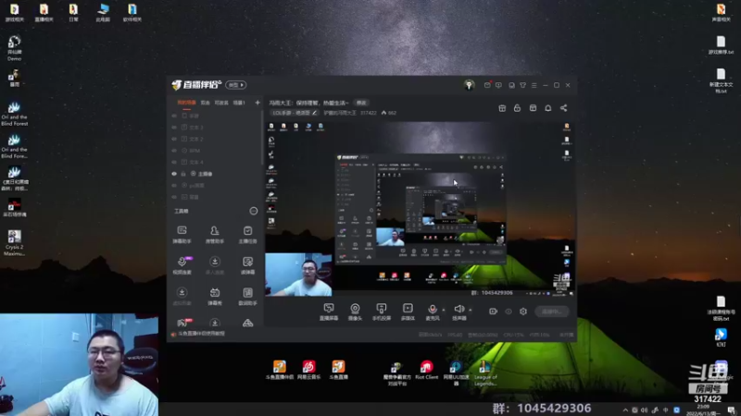Edit the LOL手游 category tag

point(295,113)
